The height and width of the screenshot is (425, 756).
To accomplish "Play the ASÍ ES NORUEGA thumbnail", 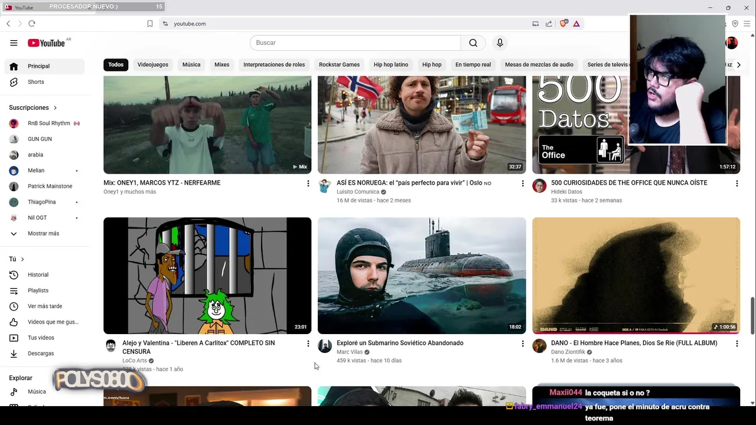I will coord(422,125).
